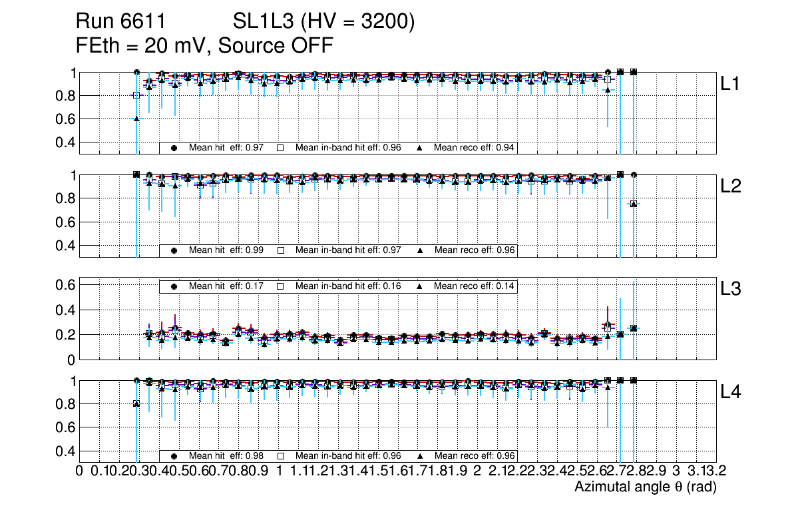The height and width of the screenshot is (514, 796).
Task: Click the open square marker in L1 legend
Action: [280, 148]
